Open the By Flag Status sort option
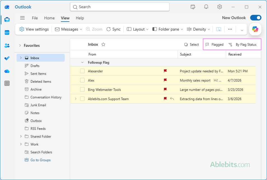The width and height of the screenshot is (267, 180). 242,45
